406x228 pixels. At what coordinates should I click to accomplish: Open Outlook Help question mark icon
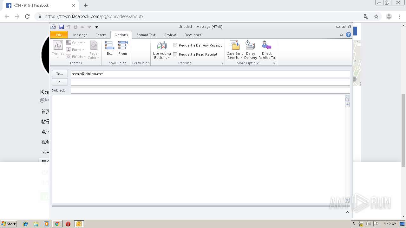click(x=349, y=35)
